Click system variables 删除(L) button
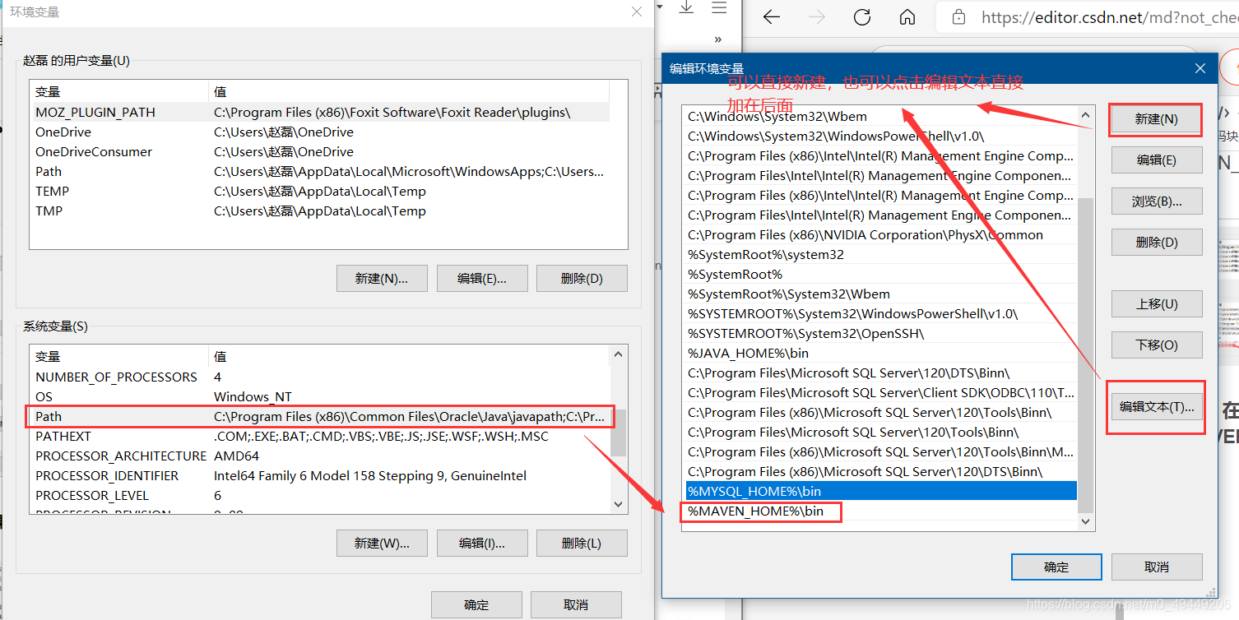1239x620 pixels. (582, 544)
